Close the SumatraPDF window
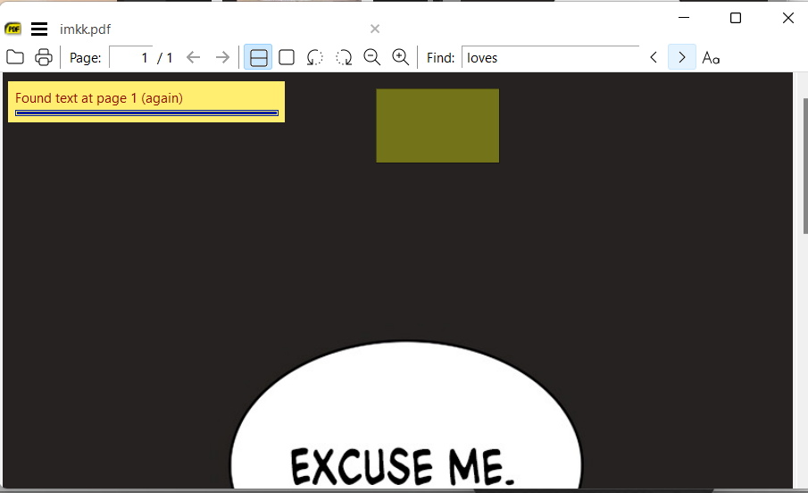This screenshot has width=808, height=493. tap(787, 18)
